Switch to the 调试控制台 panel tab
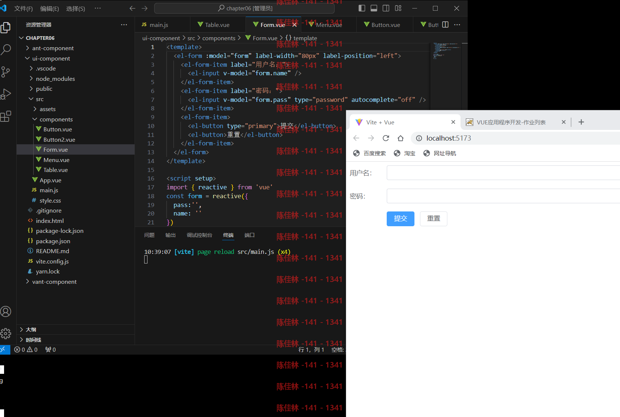The width and height of the screenshot is (620, 417). (199, 235)
